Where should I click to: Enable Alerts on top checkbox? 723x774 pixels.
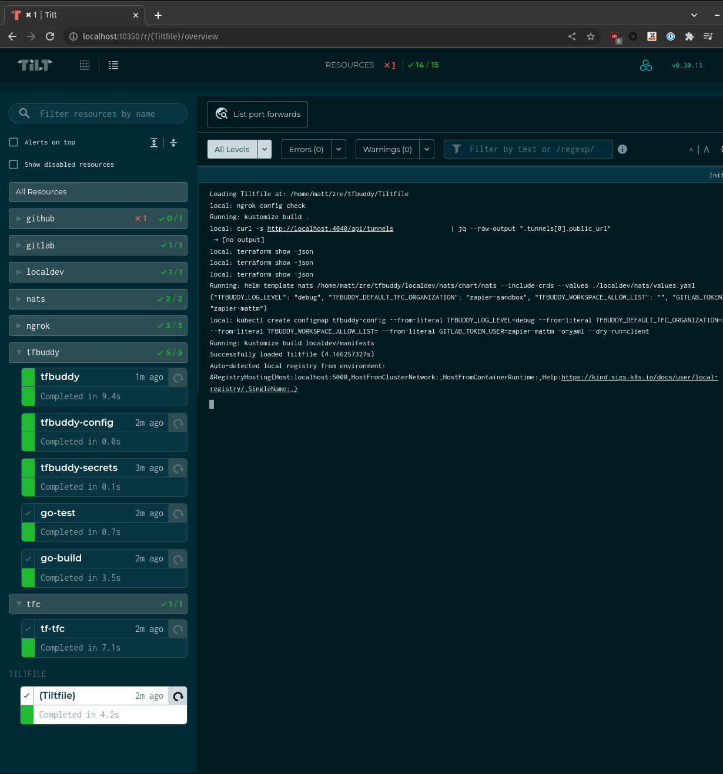[14, 142]
